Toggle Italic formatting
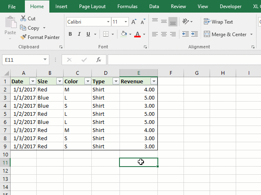The image size is (261, 195). (79, 34)
